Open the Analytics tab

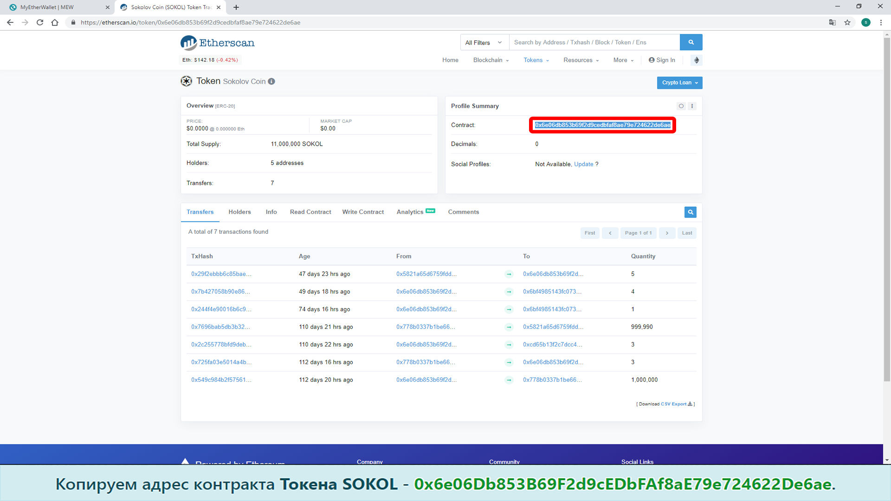coord(415,212)
